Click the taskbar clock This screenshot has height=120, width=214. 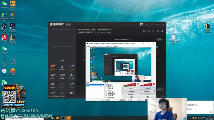209,118
